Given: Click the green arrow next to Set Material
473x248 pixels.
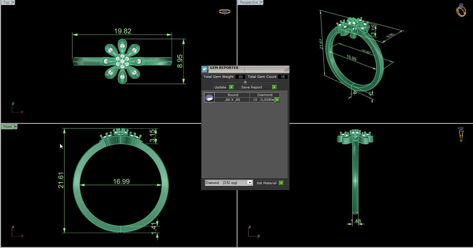Looking at the screenshot, I should pos(281,183).
